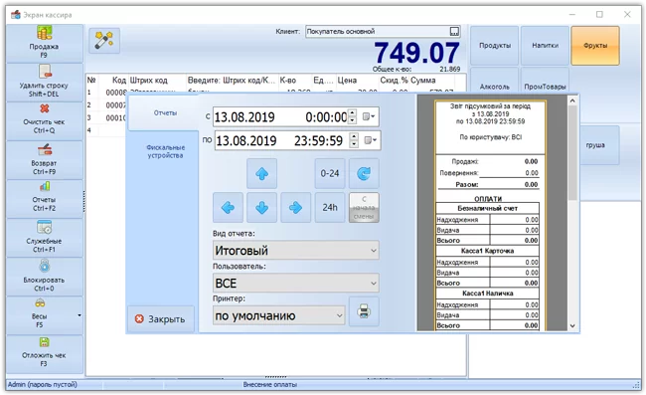Select row 1 in the receipt table
646x395 pixels.
click(106, 93)
